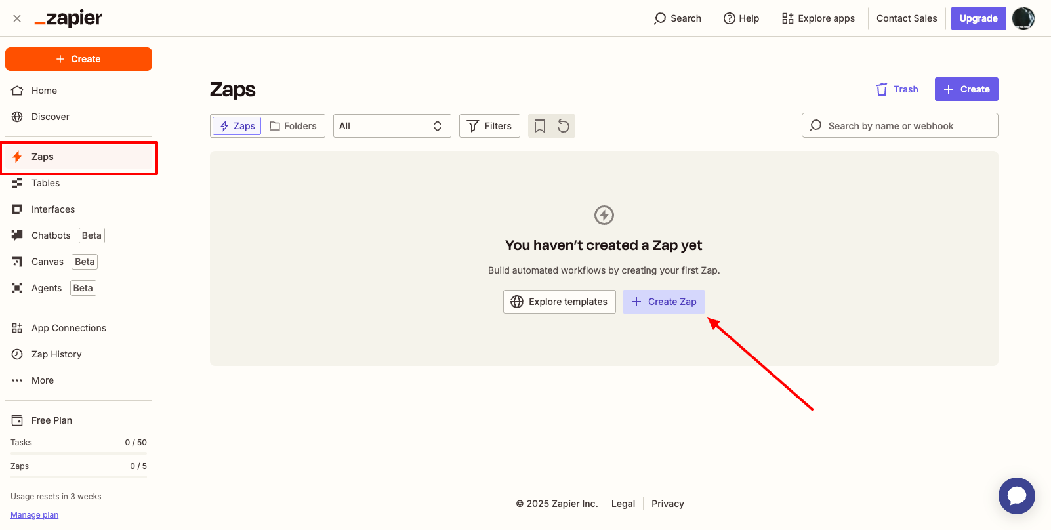Click the bookmark saved-view icon

coord(540,126)
